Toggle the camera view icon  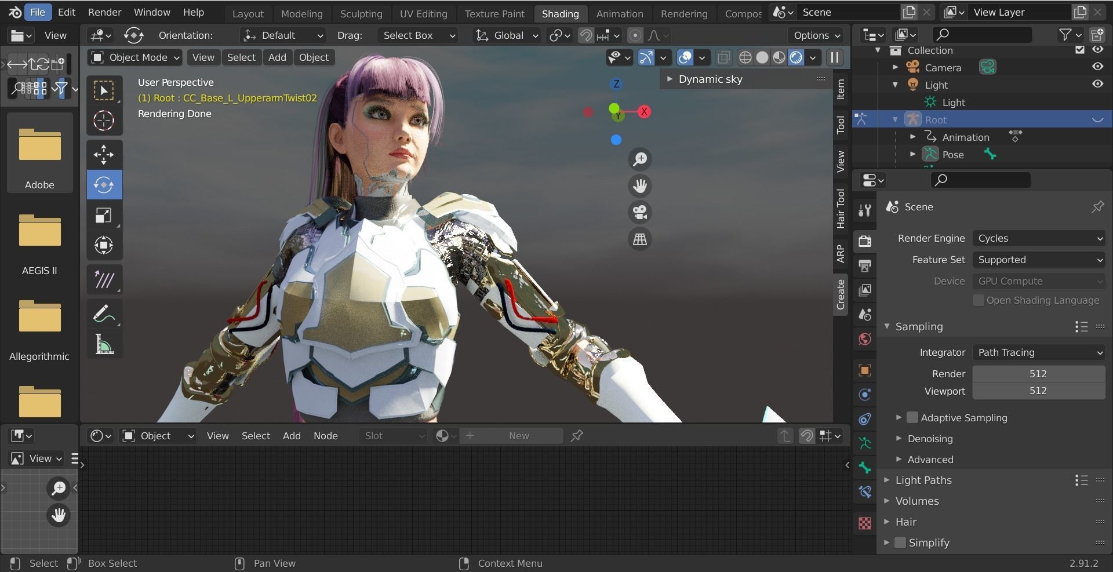pos(640,213)
